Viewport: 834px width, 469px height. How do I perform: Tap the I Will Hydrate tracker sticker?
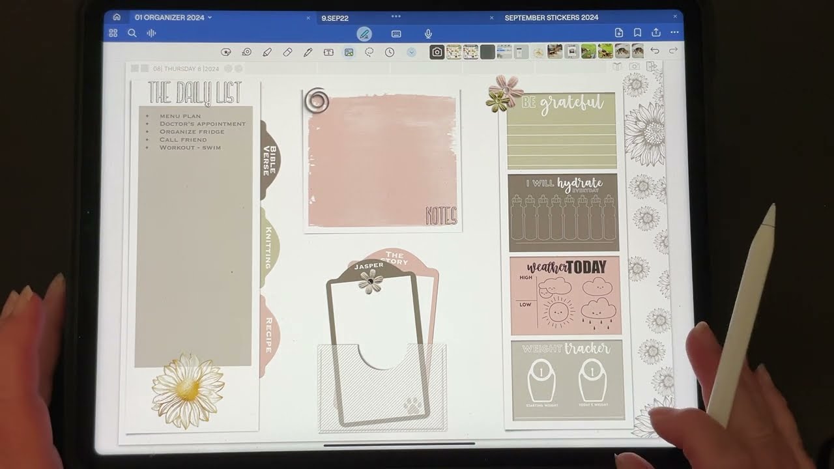point(563,212)
